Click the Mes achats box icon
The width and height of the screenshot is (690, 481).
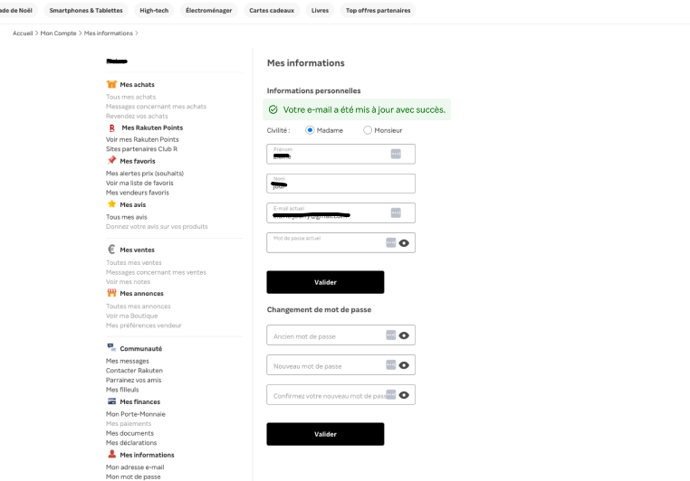111,84
